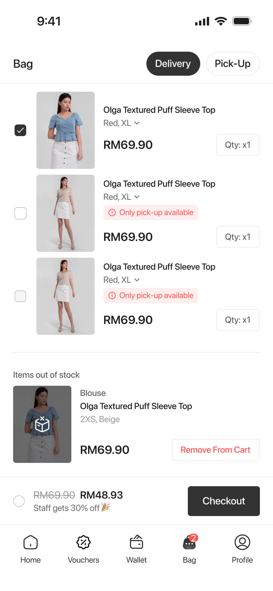Tap the alert icon on second item's pick-up notice

tap(112, 213)
